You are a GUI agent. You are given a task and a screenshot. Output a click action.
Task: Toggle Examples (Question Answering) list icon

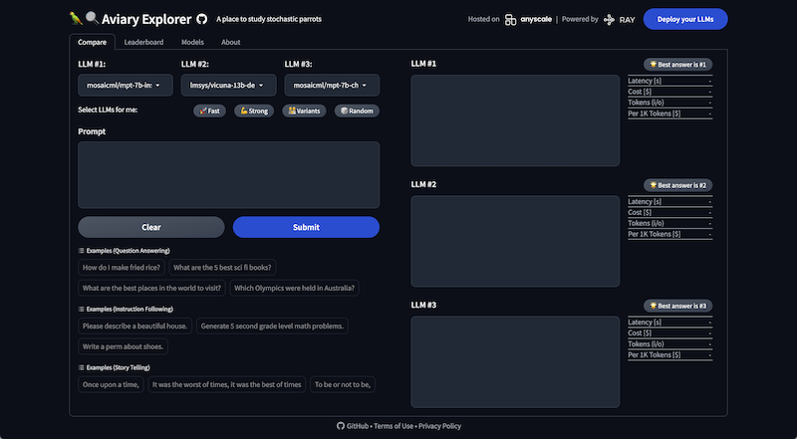[82, 251]
